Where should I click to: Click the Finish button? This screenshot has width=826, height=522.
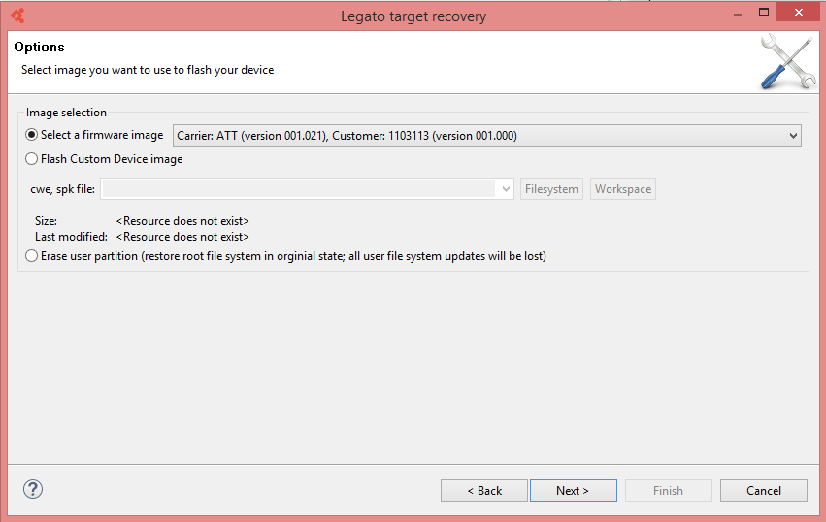pos(669,490)
